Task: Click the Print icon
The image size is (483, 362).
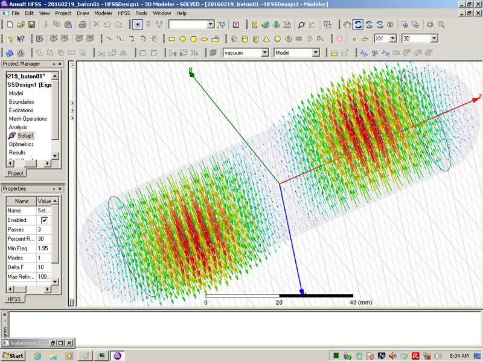Action: click(x=83, y=25)
